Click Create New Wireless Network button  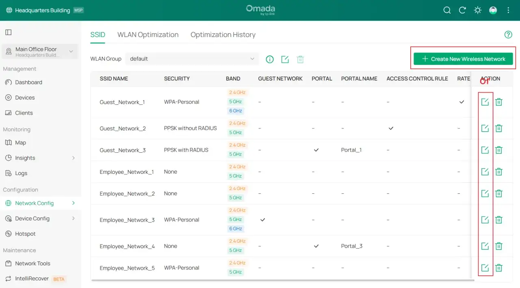click(464, 59)
